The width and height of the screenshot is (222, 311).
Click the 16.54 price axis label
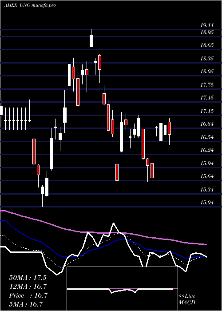coord(207,137)
